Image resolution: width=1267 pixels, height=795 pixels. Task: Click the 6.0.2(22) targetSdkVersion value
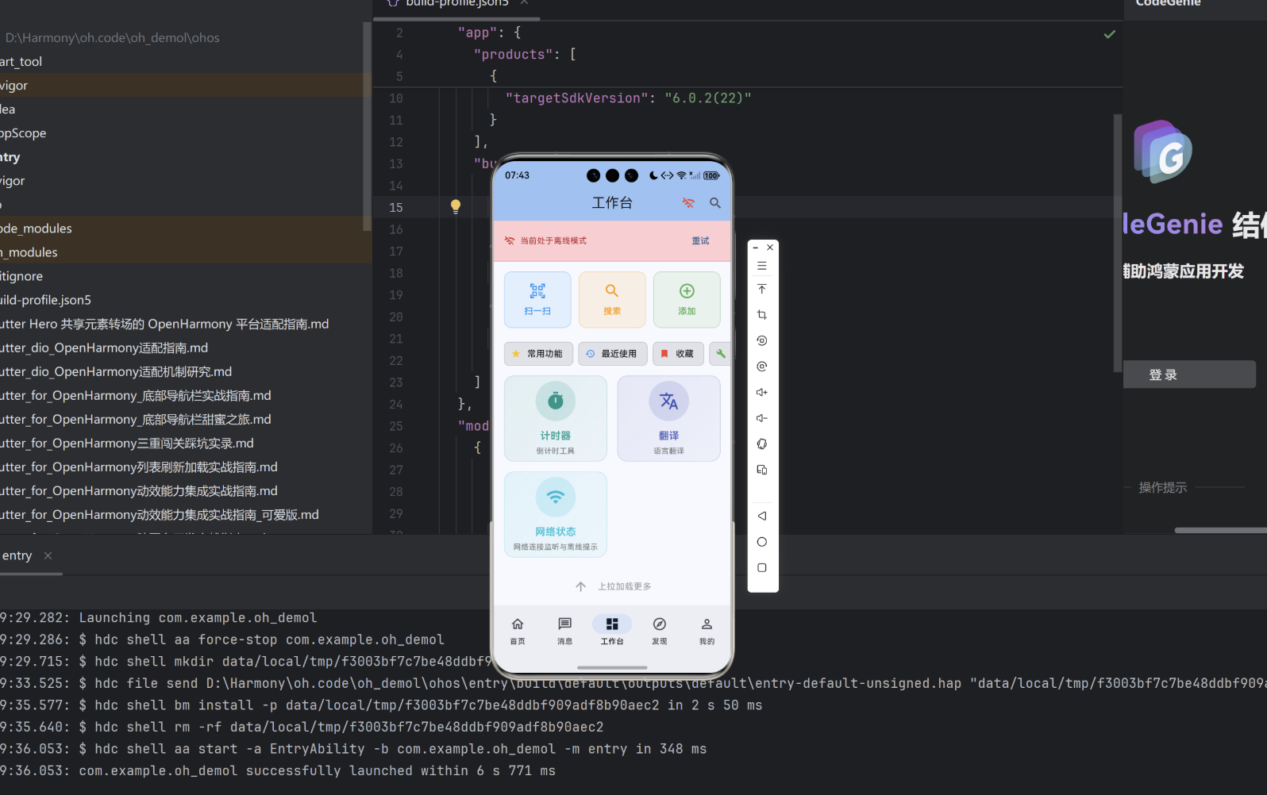pyautogui.click(x=708, y=98)
